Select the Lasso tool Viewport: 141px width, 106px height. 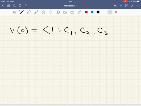coord(51,12)
